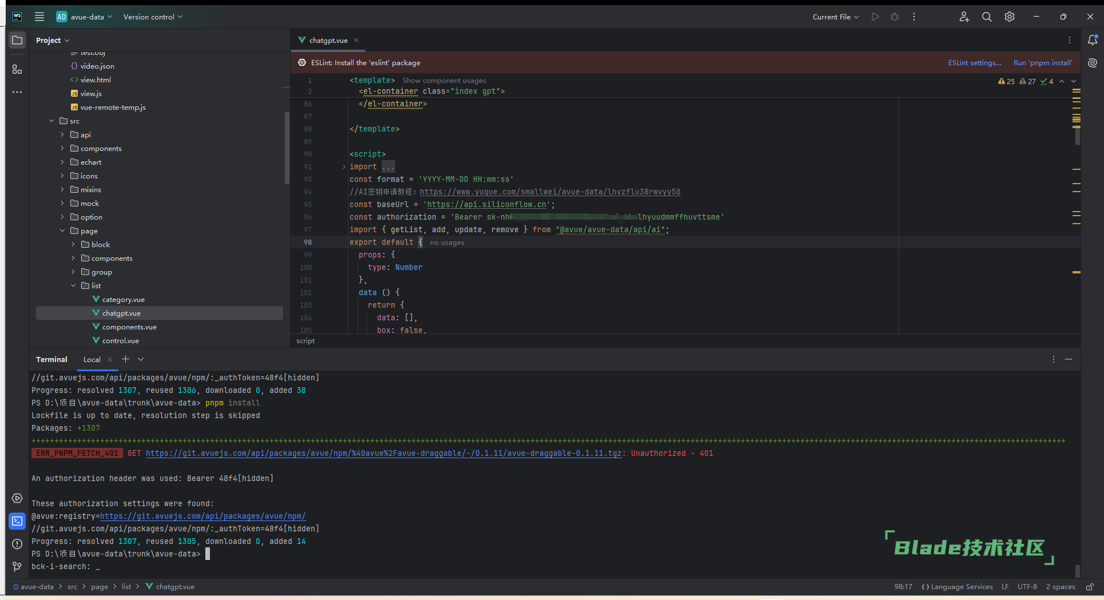This screenshot has height=600, width=1104.
Task: Run 'pnpm install' link
Action: [1043, 63]
